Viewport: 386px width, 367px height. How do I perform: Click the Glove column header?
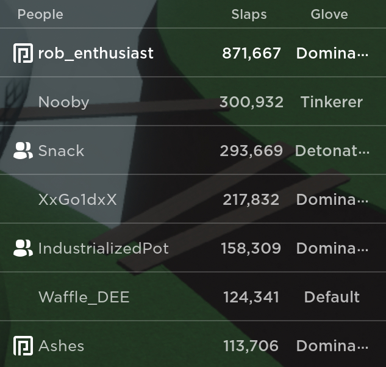tap(329, 14)
